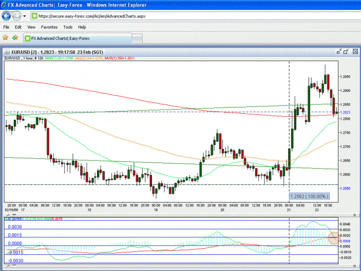This screenshot has height=271, width=361.
Task: Click the 02/16/09 date label on time axis
Action: (12, 210)
